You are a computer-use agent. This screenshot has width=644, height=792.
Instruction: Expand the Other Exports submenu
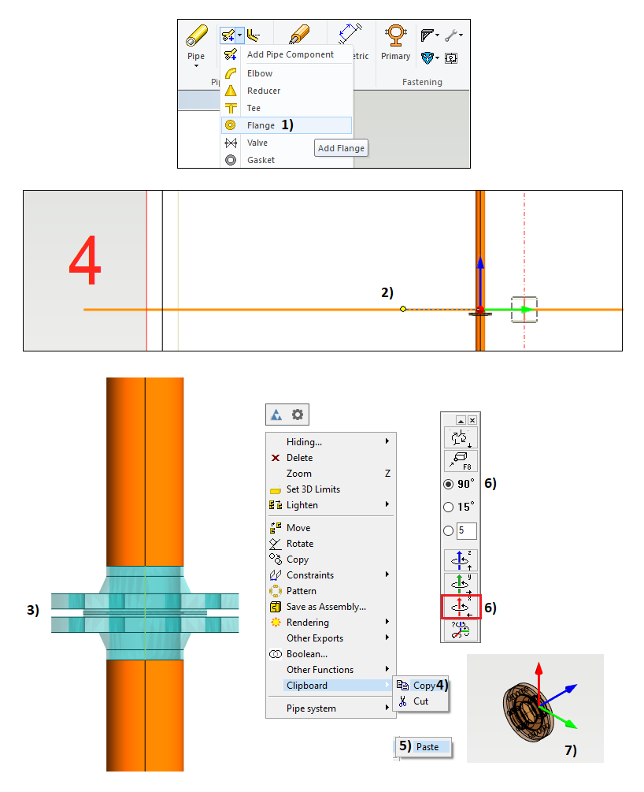point(331,638)
